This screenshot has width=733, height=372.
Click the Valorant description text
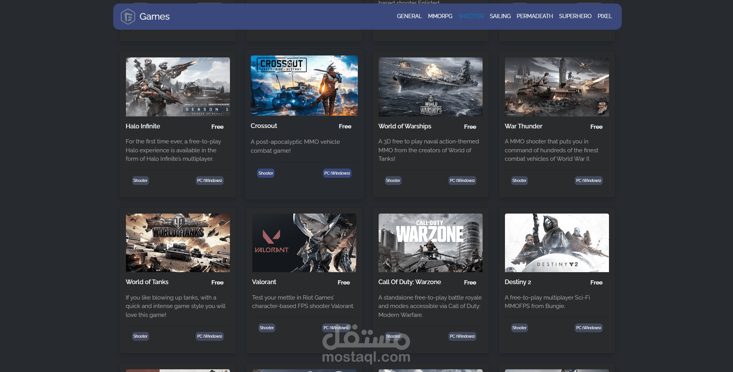pyautogui.click(x=303, y=302)
